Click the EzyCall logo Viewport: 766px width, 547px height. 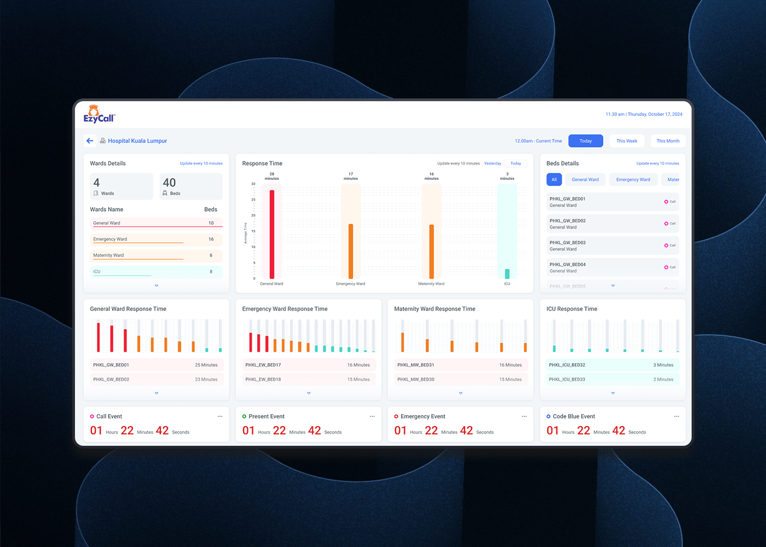pos(99,114)
